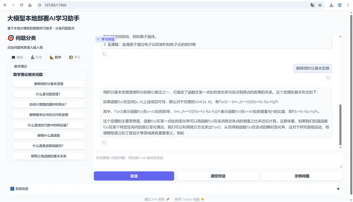This screenshot has width=353, height=202.
Task: Click the info icon beside 系统信息
Action: pos(12,188)
